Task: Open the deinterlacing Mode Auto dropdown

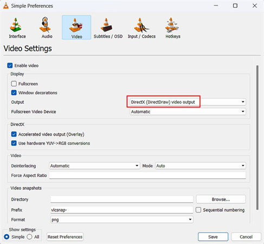Action: pyautogui.click(x=201, y=166)
